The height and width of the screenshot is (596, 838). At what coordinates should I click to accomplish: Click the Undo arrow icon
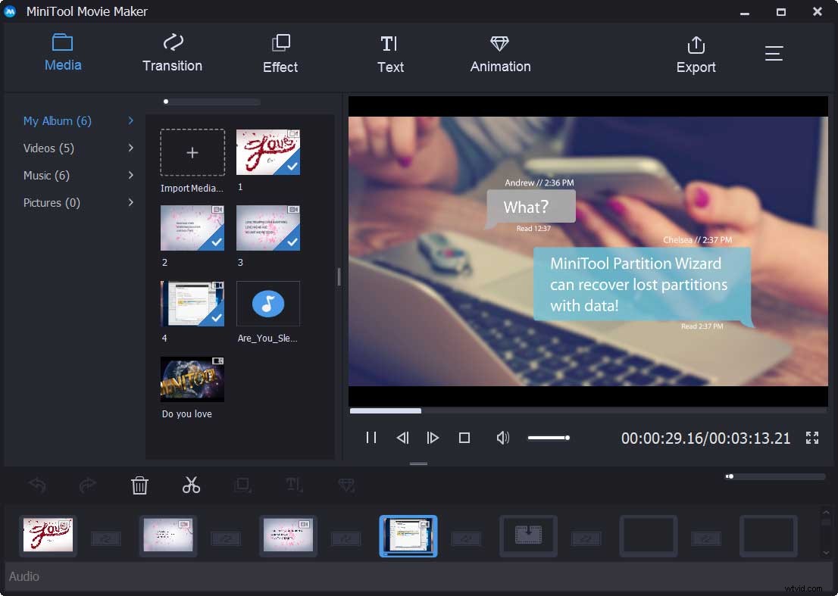pyautogui.click(x=36, y=485)
